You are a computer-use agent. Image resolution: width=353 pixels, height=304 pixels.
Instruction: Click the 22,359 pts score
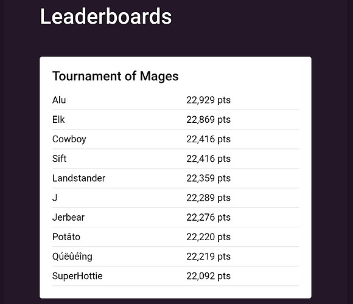tap(209, 178)
